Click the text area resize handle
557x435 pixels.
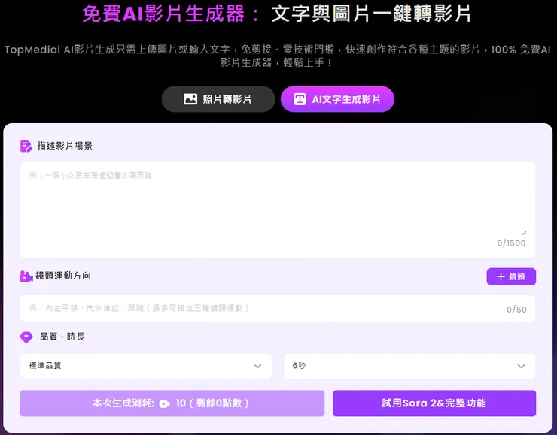coord(525,233)
